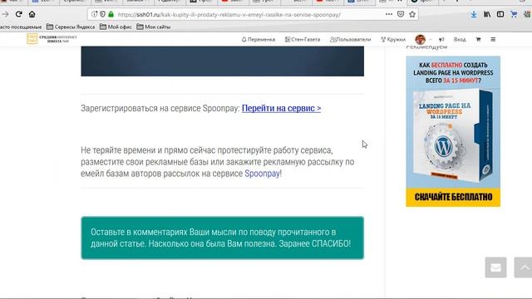
Task: Open Мой офис bookmarks folder
Action: pyautogui.click(x=116, y=27)
